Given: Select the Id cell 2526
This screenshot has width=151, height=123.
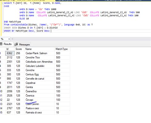Looking at the screenshot, I should pyautogui.click(x=10, y=96).
